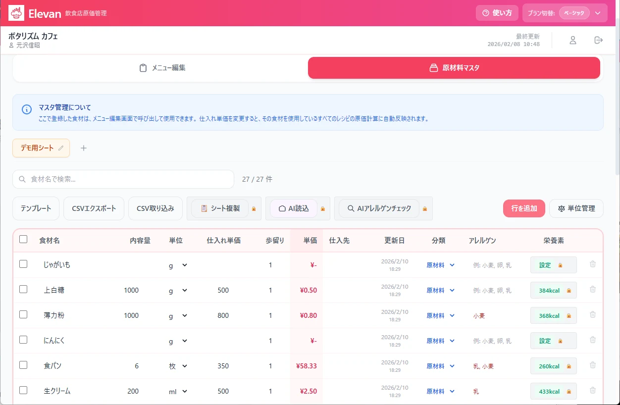Open unit dropdown for 生クリーム showing ml
620x405 pixels.
pyautogui.click(x=178, y=391)
